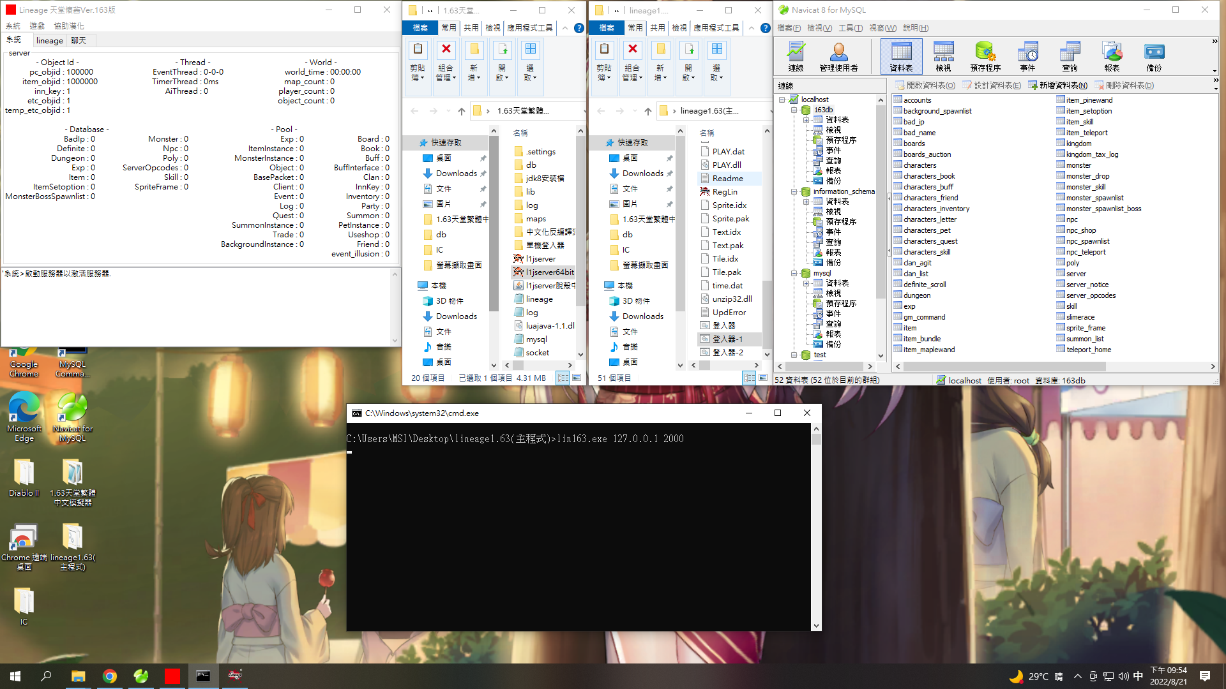Open the 事件 events icon in Navicat
This screenshot has height=689, width=1226.
coord(1027,56)
